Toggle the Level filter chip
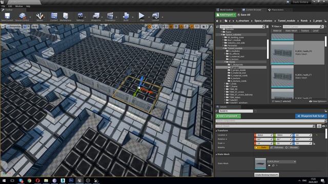The image size is (328, 184). (316, 31)
